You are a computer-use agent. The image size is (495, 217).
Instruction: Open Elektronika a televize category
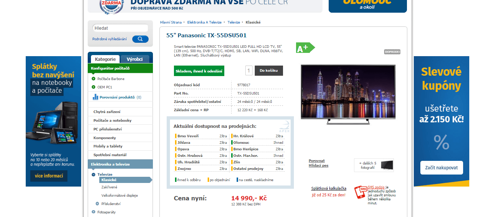120,164
